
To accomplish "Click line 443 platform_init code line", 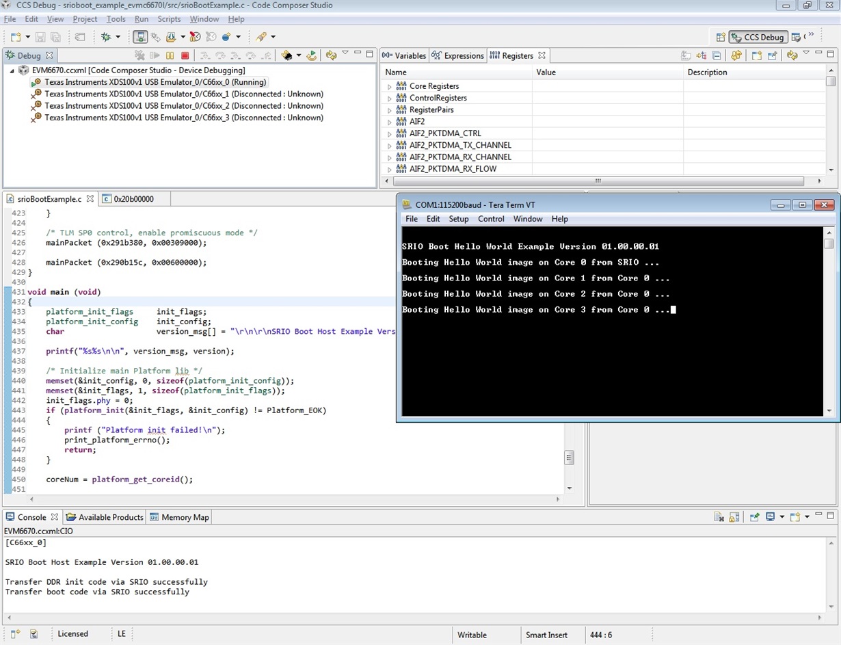I will [187, 410].
